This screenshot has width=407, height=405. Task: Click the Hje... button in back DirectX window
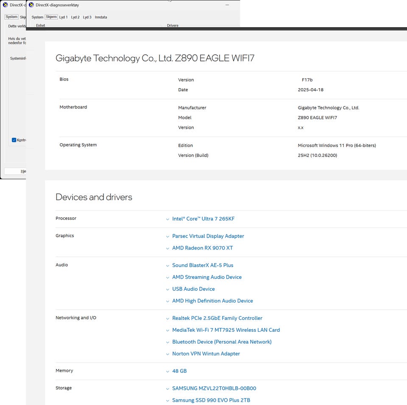(x=15, y=171)
